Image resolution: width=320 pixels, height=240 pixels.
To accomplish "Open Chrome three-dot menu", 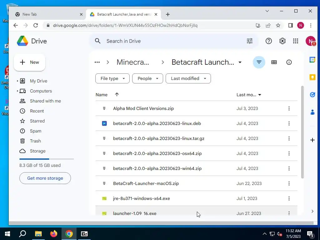I will [x=311, y=25].
